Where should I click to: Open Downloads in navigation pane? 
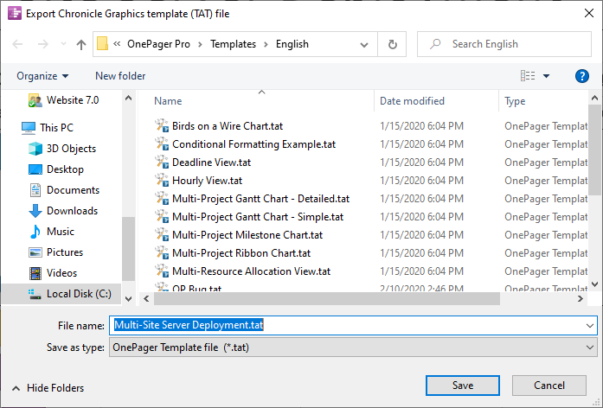pos(63,211)
